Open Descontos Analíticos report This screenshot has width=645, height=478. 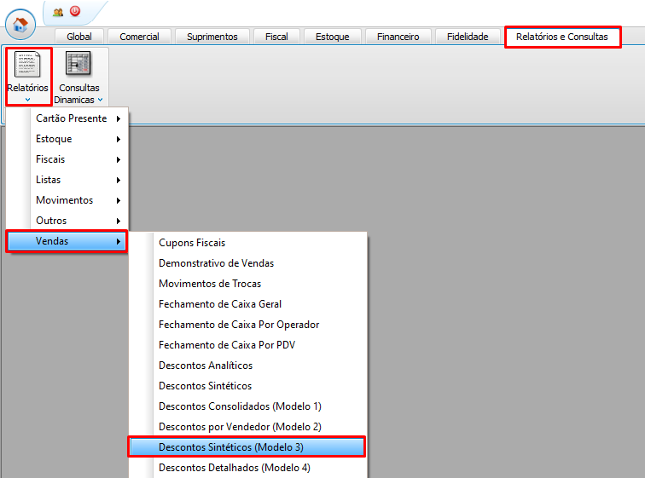click(x=247, y=366)
